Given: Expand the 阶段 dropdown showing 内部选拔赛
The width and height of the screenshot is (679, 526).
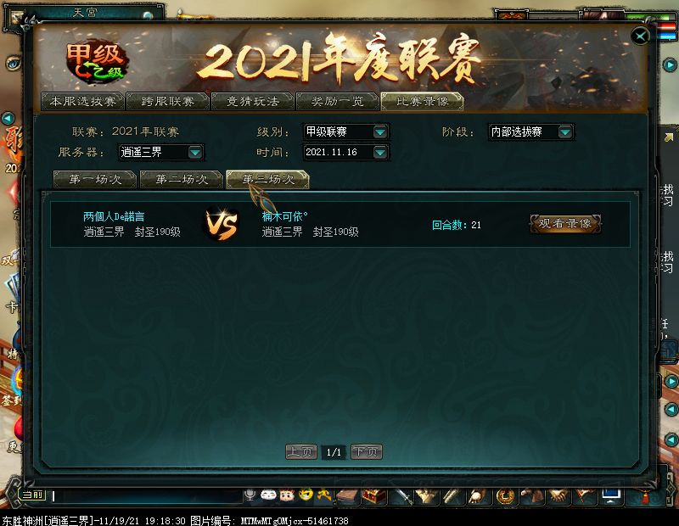Looking at the screenshot, I should (531, 131).
